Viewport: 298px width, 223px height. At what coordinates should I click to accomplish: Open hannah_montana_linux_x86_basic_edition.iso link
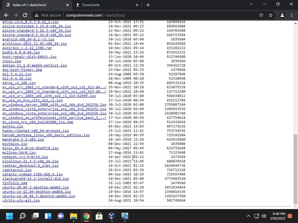click(46, 135)
